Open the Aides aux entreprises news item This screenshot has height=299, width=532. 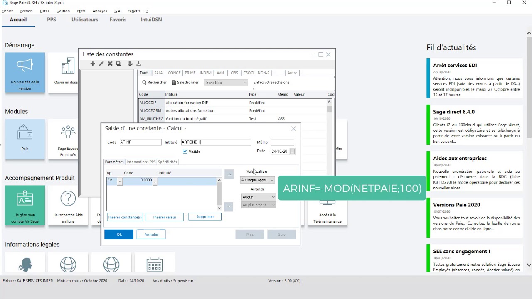click(x=475, y=171)
